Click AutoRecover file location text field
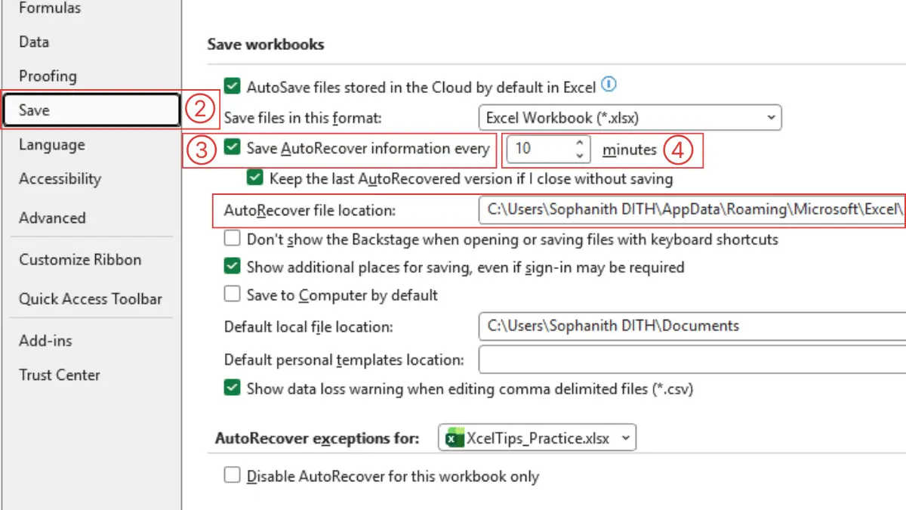 point(691,211)
